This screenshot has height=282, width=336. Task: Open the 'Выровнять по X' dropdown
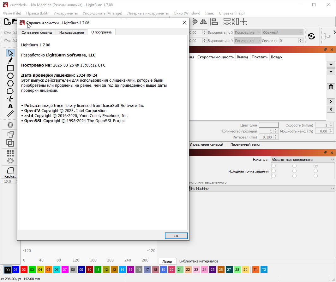click(248, 32)
